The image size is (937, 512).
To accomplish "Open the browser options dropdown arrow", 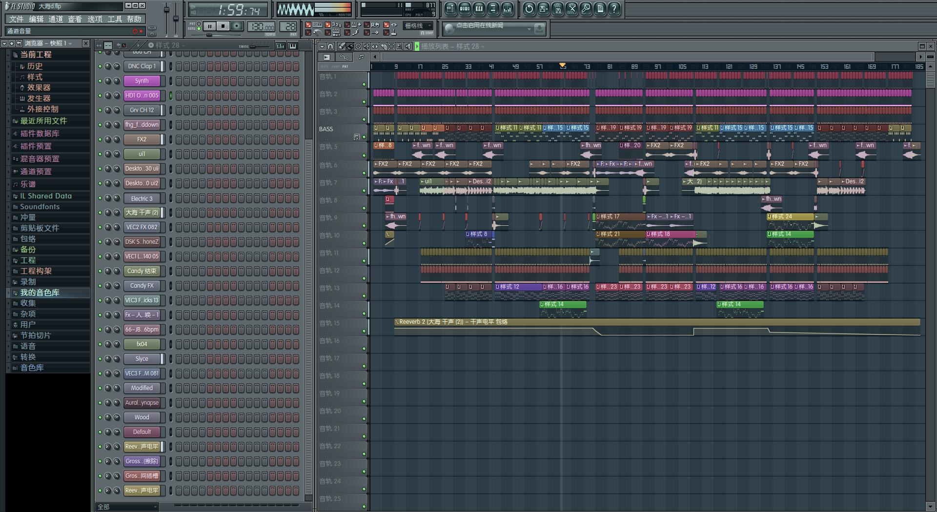I will [x=4, y=43].
